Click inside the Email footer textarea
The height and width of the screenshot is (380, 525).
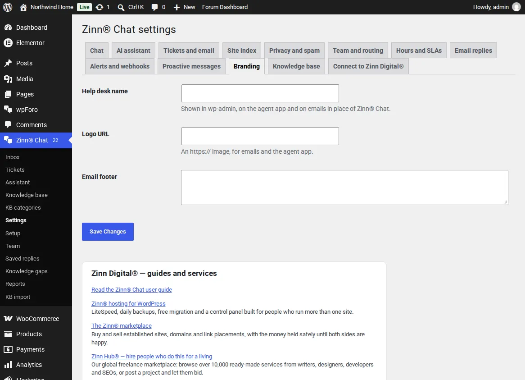[x=344, y=188]
